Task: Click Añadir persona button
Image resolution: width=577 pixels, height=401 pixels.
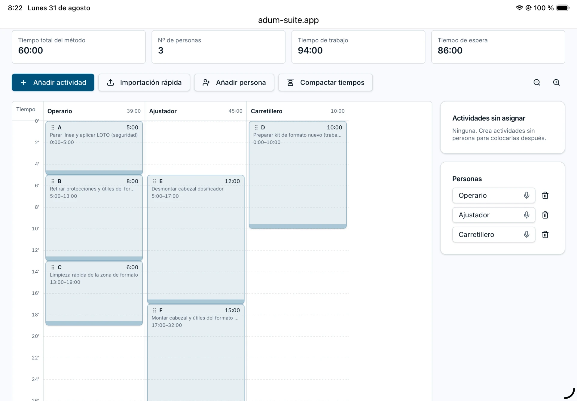Action: coord(234,82)
